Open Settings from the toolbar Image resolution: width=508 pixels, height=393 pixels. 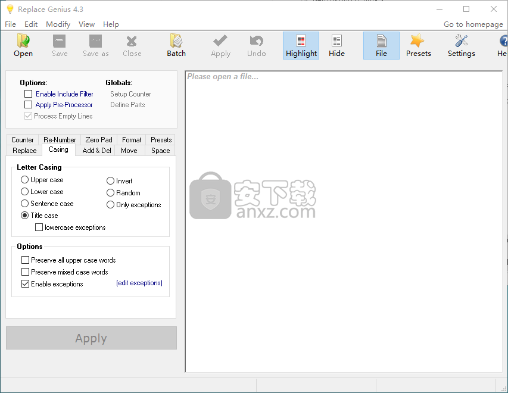[462, 46]
